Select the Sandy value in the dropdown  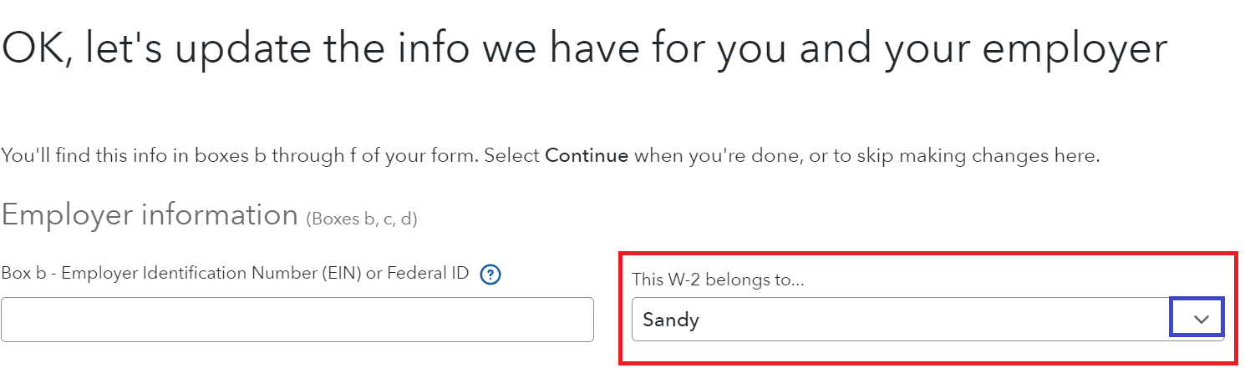click(x=671, y=320)
